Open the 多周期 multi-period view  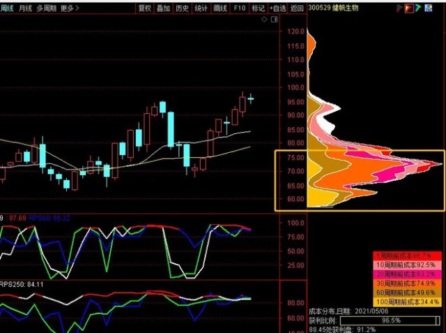47,8
